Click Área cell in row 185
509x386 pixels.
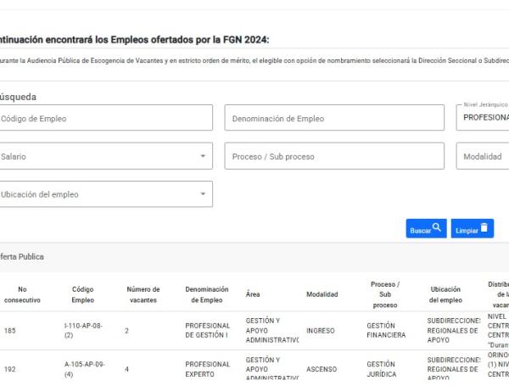pos(272,330)
